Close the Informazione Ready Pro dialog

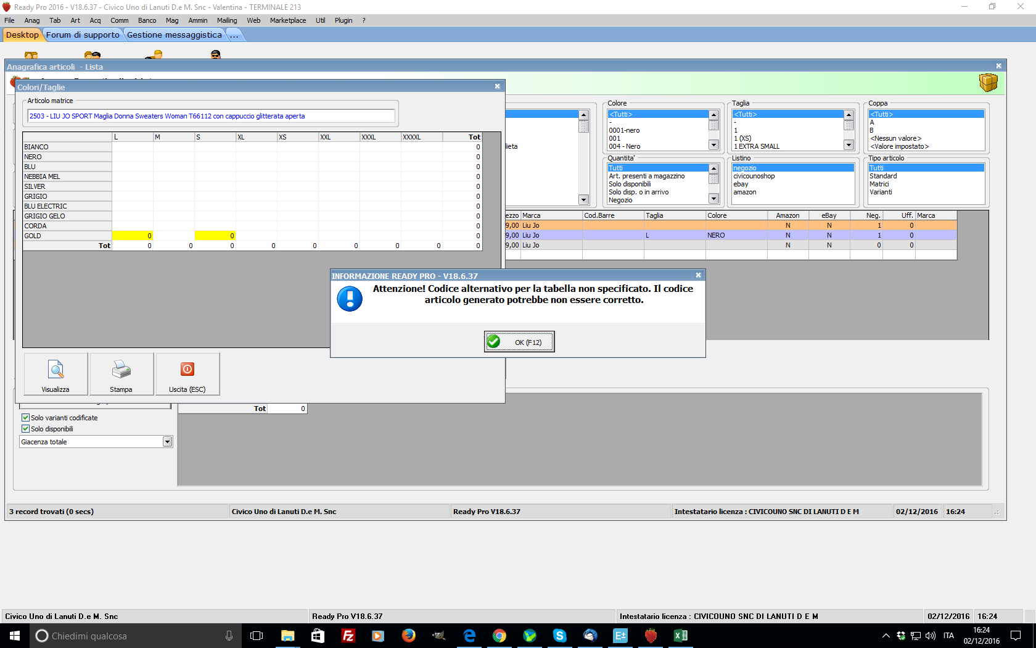coord(698,275)
